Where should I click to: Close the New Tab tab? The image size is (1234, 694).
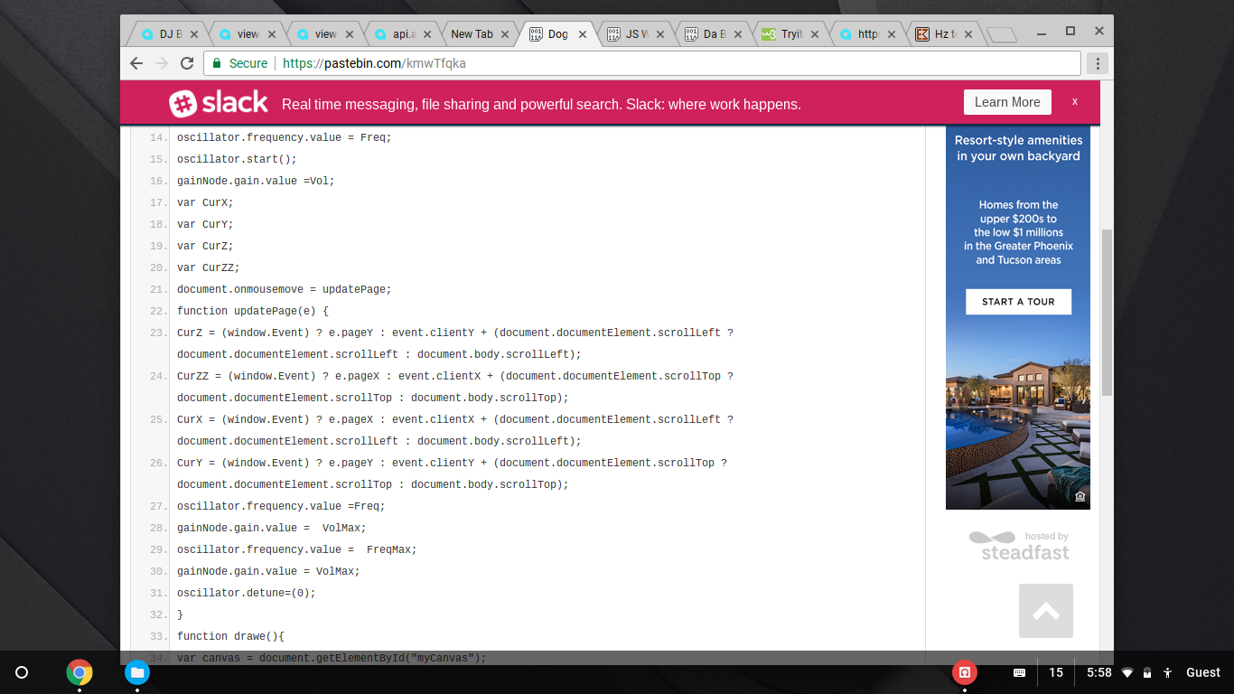[505, 34]
